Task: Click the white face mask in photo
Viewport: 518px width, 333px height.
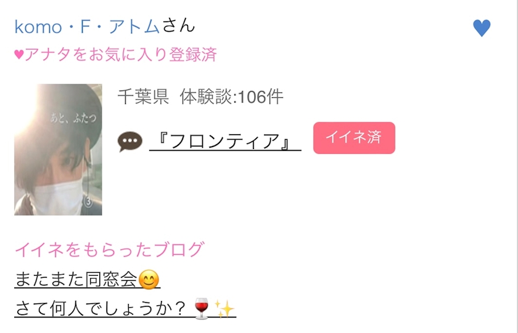Action: tap(58, 197)
